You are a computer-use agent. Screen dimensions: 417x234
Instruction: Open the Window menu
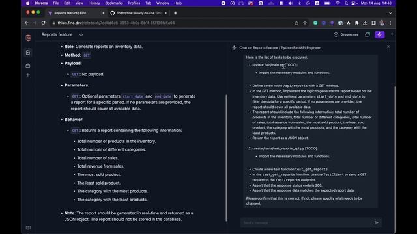coord(162,3)
